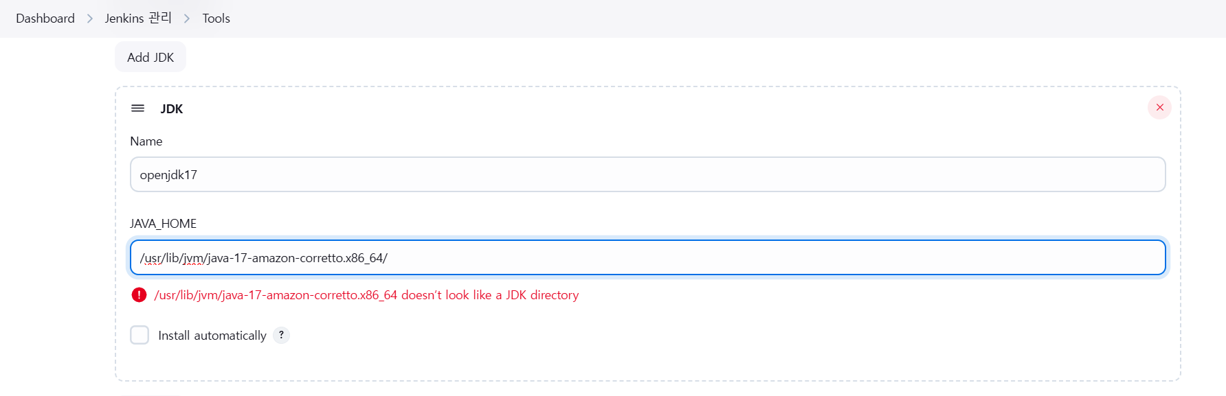The image size is (1226, 396).
Task: Focus the Name field containing openjdk17
Action: pyautogui.click(x=647, y=174)
